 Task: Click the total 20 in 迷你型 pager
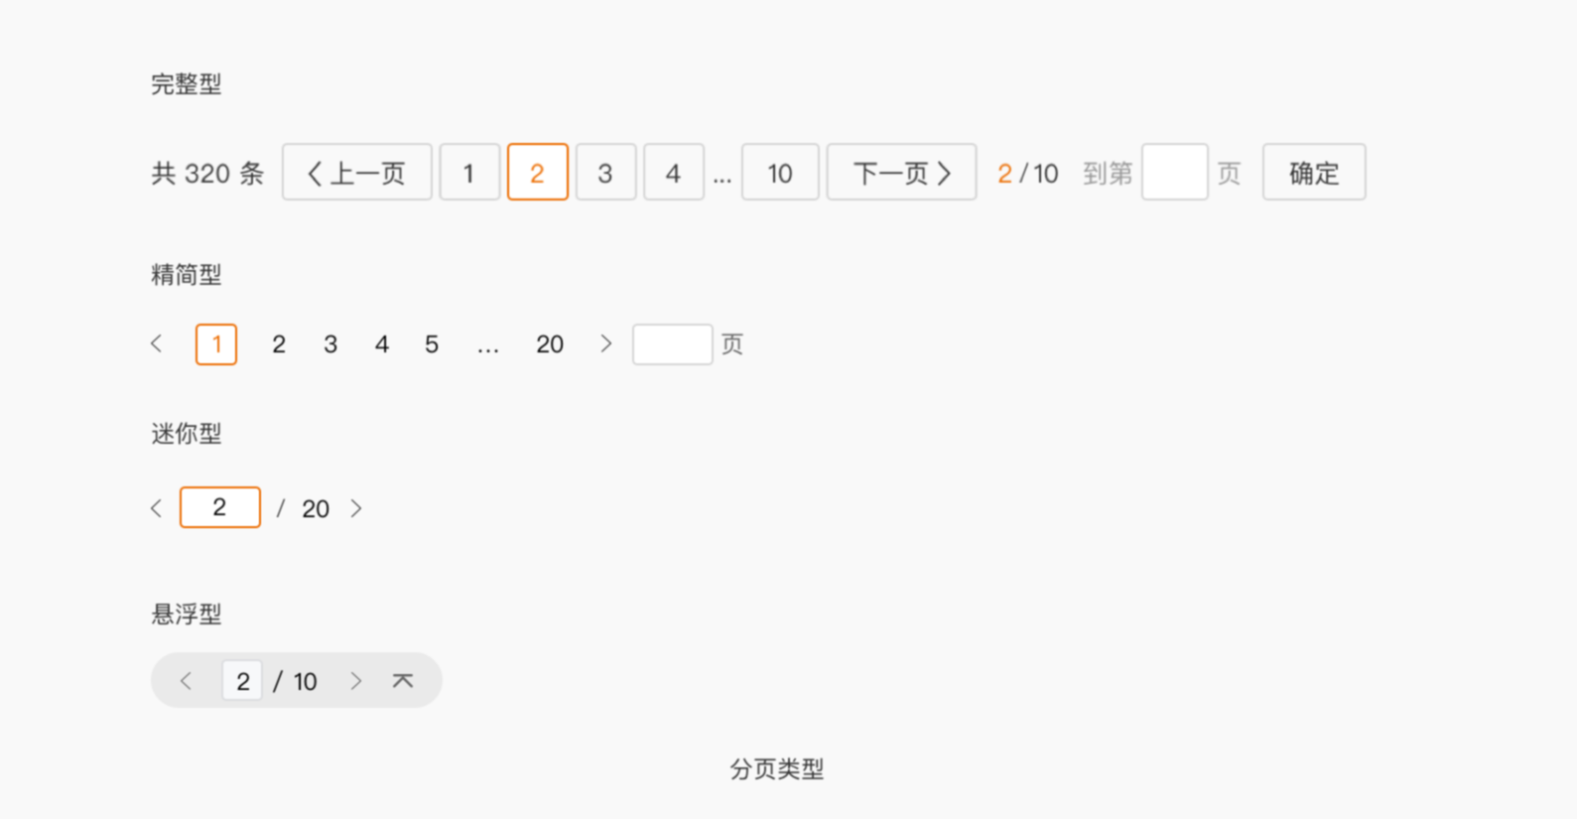[316, 509]
